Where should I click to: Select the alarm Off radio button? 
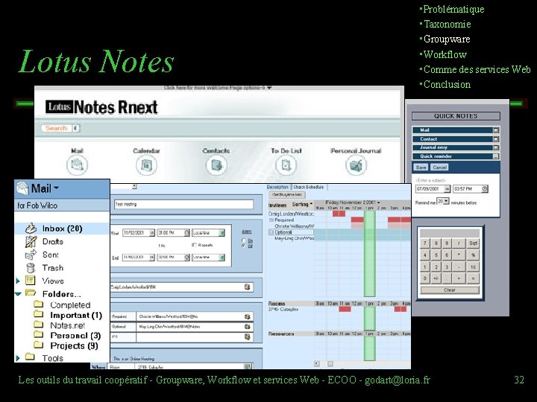(244, 246)
